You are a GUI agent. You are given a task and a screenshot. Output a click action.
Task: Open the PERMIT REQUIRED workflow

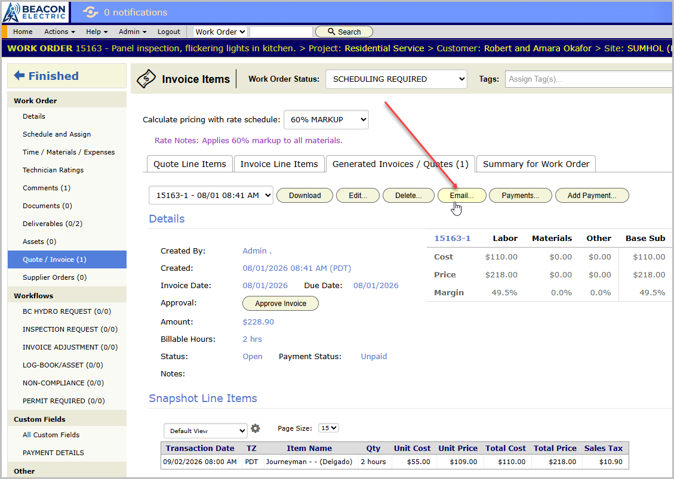pos(64,401)
